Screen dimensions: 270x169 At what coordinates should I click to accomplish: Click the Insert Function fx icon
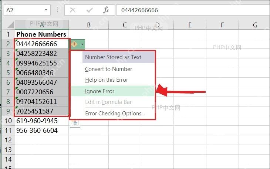coord(106,10)
